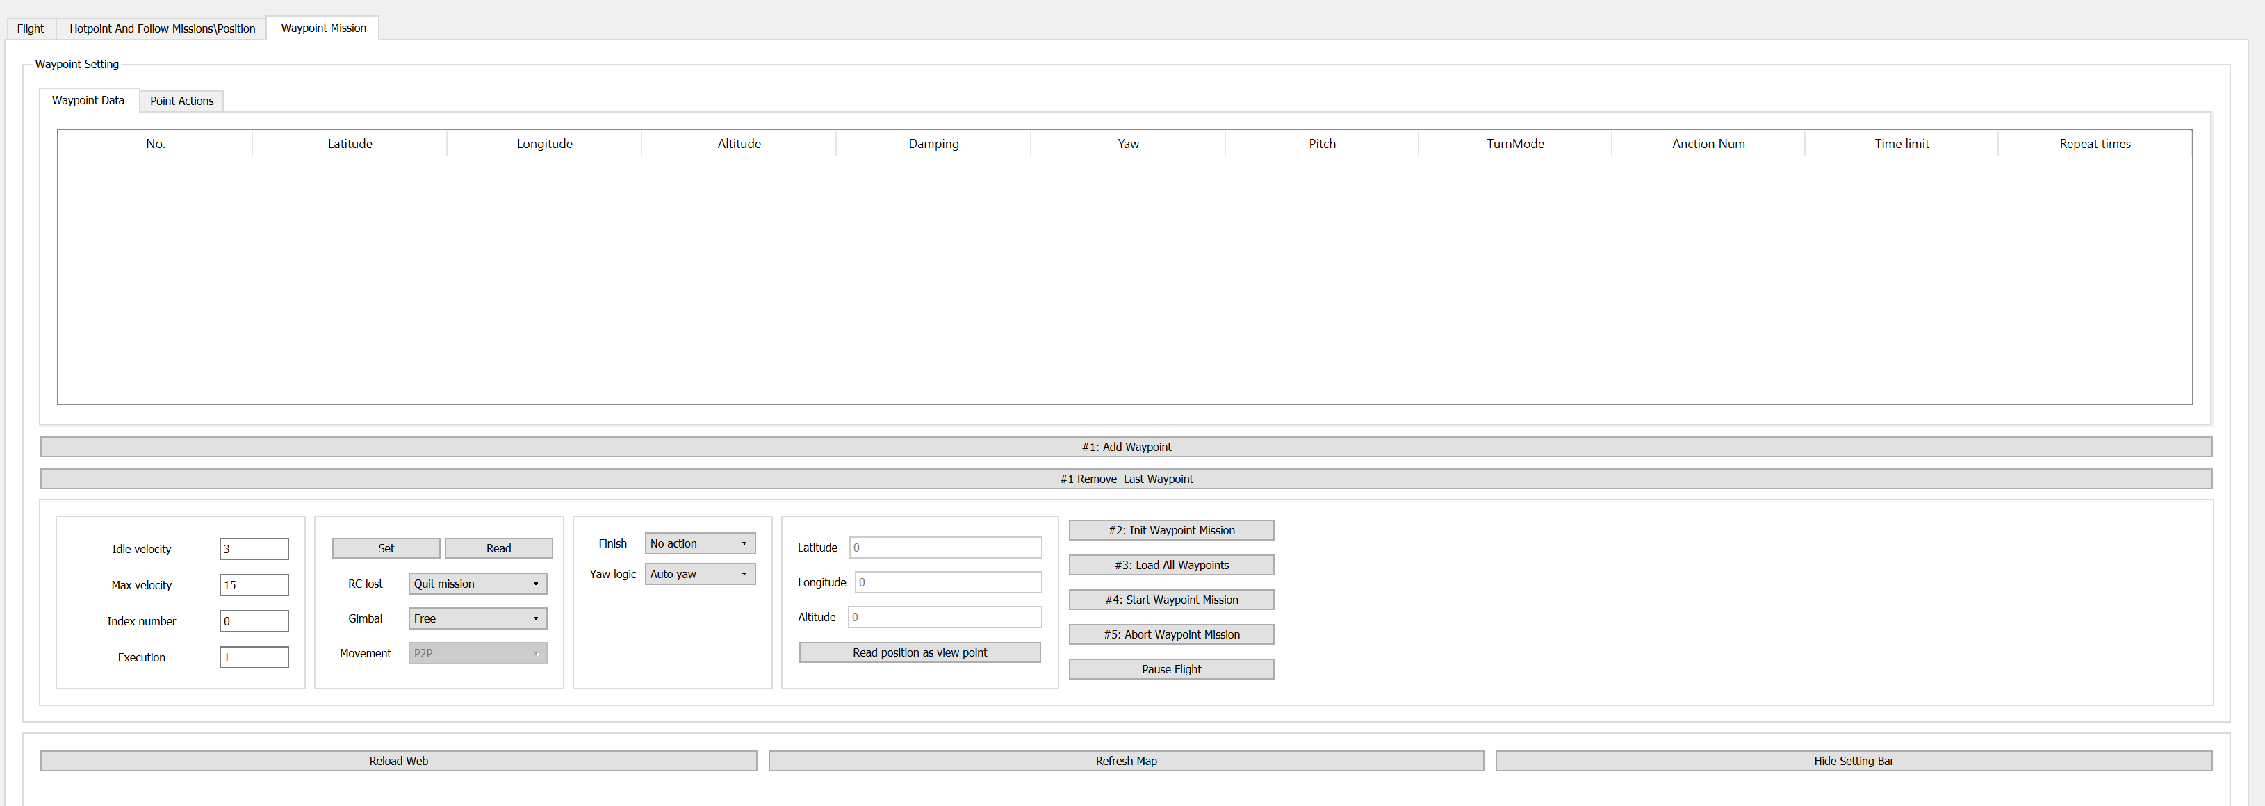The image size is (2265, 806).
Task: Open the RC lost dropdown
Action: coord(477,584)
